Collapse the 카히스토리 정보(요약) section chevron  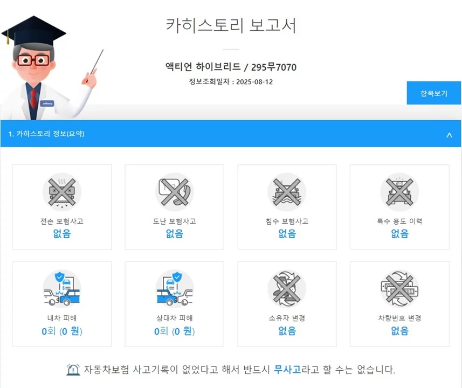click(449, 135)
